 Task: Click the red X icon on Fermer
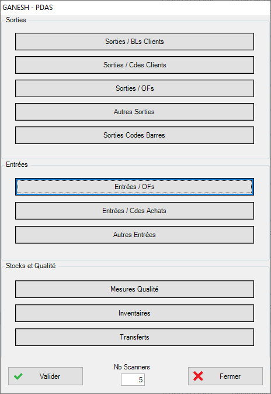point(198,376)
